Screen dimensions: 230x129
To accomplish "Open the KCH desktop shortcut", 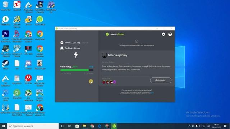I will (x=28, y=50).
